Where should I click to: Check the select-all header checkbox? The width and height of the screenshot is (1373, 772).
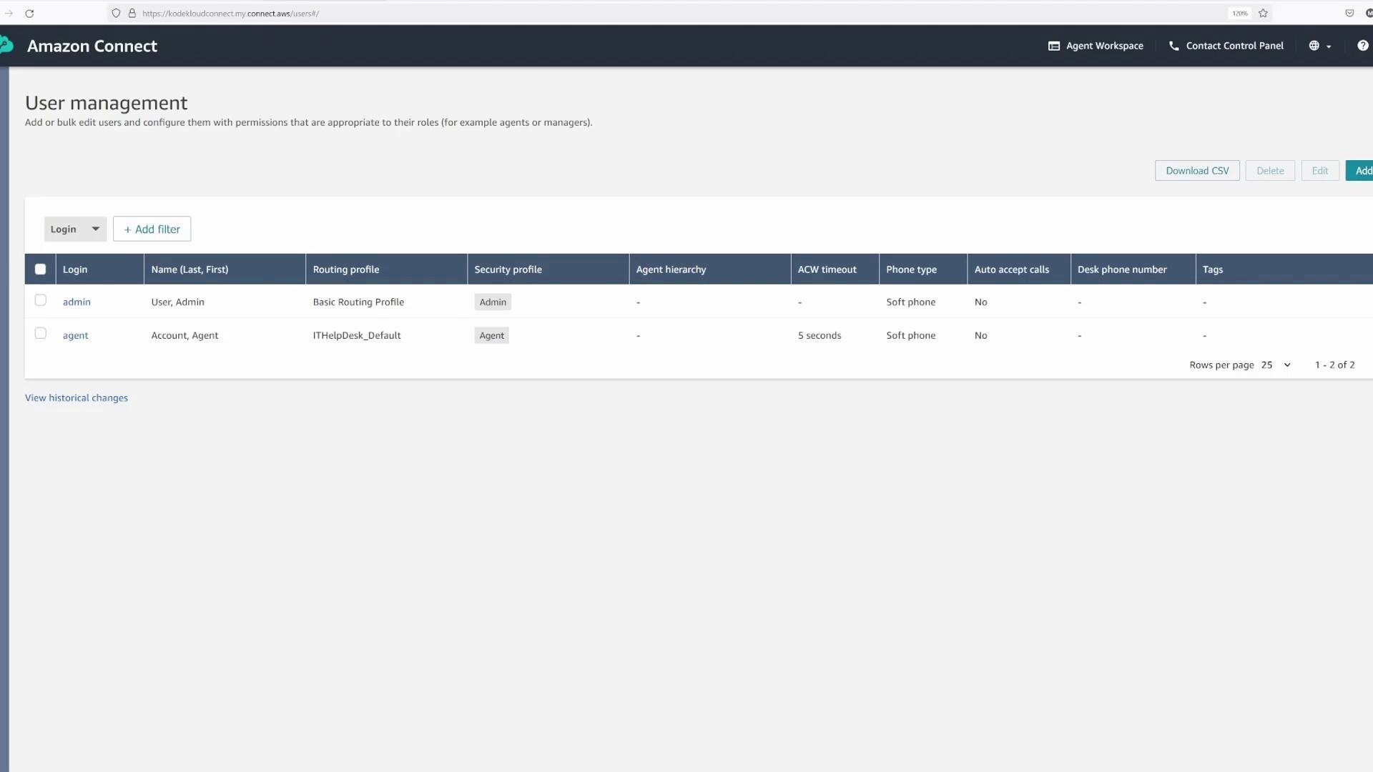point(41,269)
